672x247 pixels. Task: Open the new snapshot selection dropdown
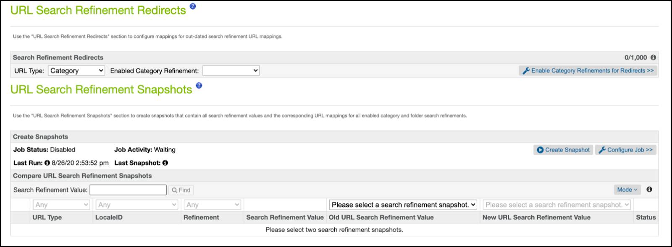click(557, 205)
